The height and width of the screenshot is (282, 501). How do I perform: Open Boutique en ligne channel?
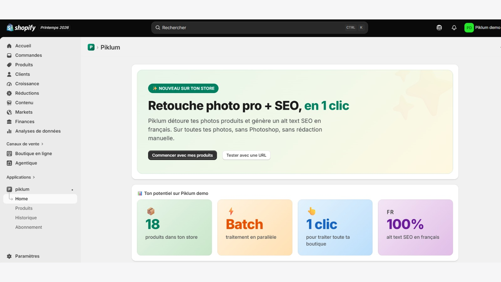point(34,154)
